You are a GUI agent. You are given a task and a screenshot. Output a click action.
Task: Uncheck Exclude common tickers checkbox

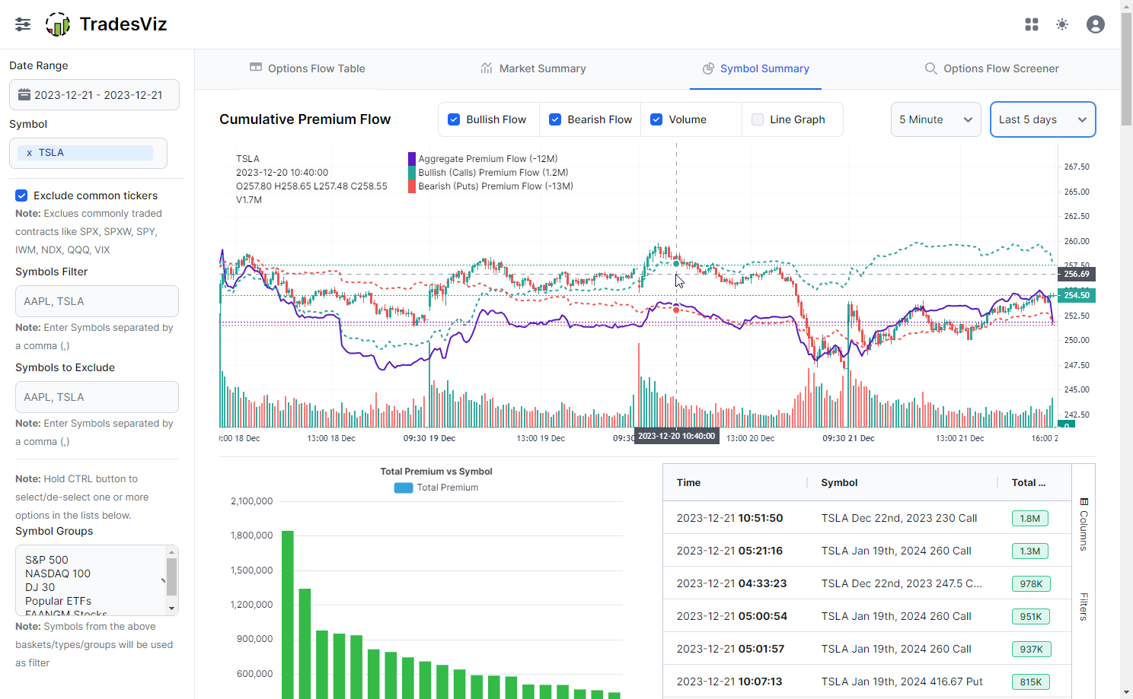point(21,195)
